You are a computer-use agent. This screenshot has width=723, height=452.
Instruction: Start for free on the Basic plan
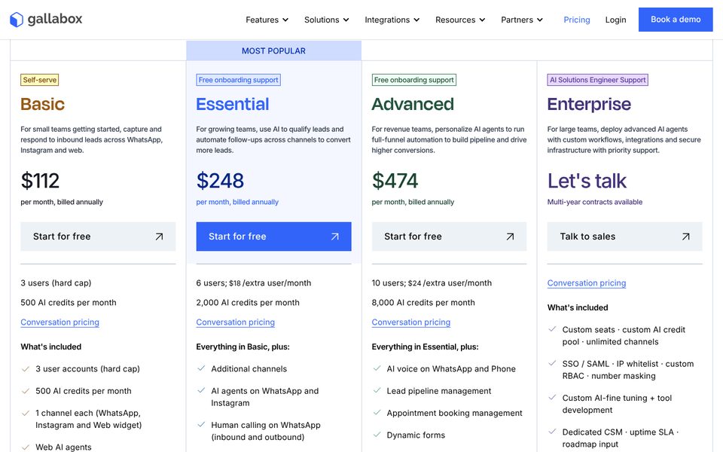coord(98,237)
